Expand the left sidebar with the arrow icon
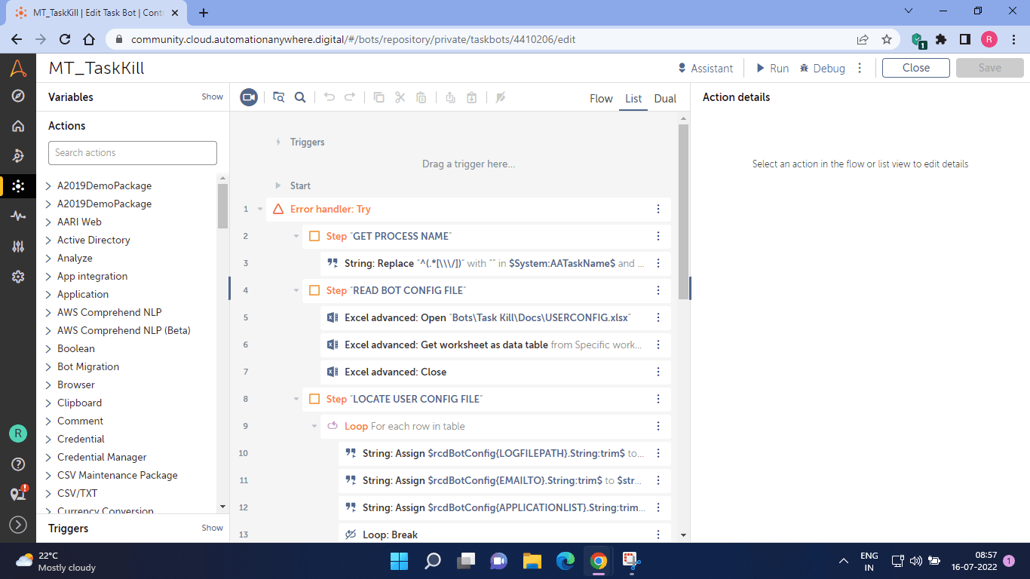Viewport: 1030px width, 579px height. point(18,525)
